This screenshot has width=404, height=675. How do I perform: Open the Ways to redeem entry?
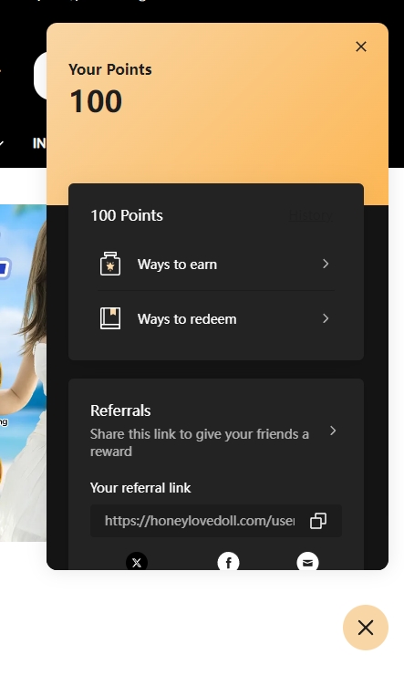click(216, 318)
